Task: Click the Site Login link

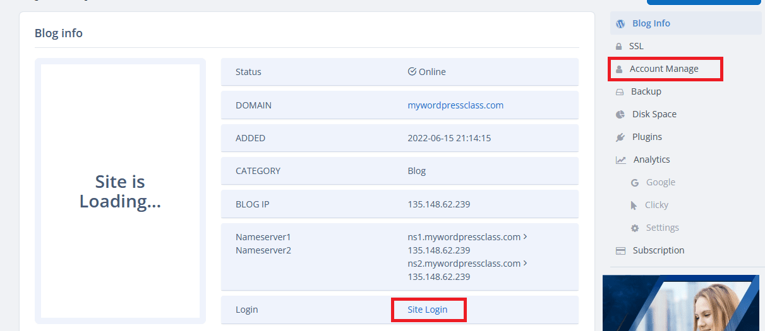Action: [x=428, y=310]
